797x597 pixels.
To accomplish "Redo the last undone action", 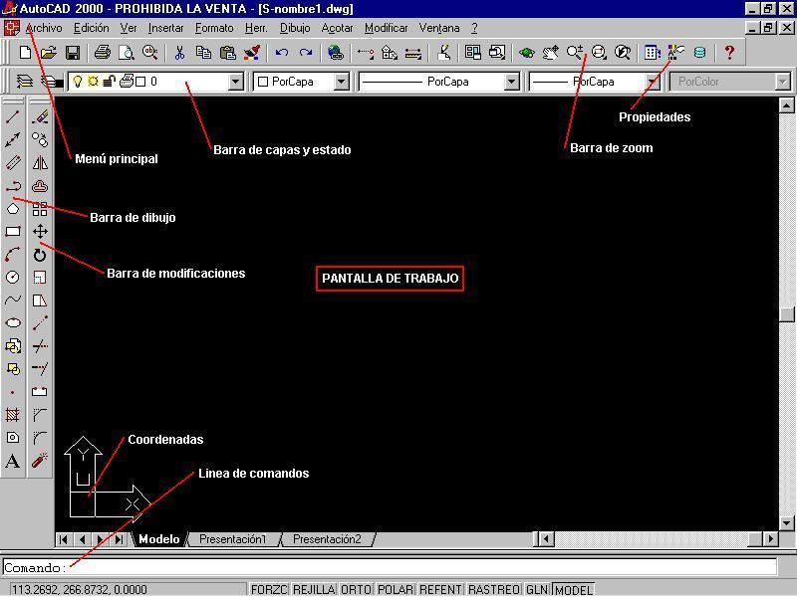I will tap(306, 53).
